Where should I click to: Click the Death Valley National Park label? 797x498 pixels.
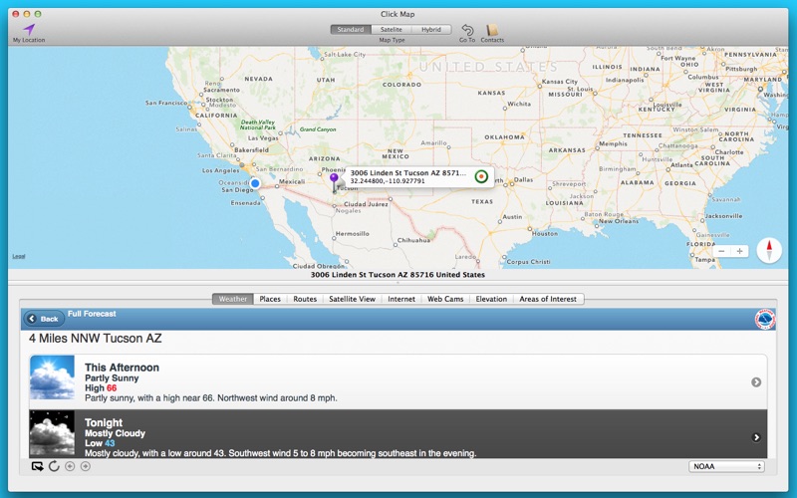pos(258,124)
